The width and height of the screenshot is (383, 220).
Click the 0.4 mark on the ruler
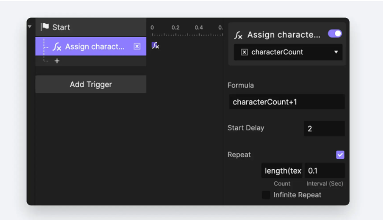(199, 27)
